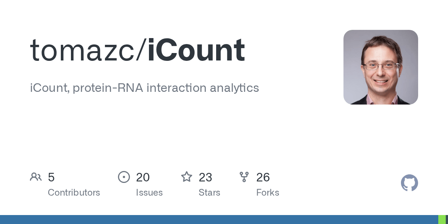This screenshot has height=224, width=448.
Task: Click the issues count number 20
Action: coord(143,177)
